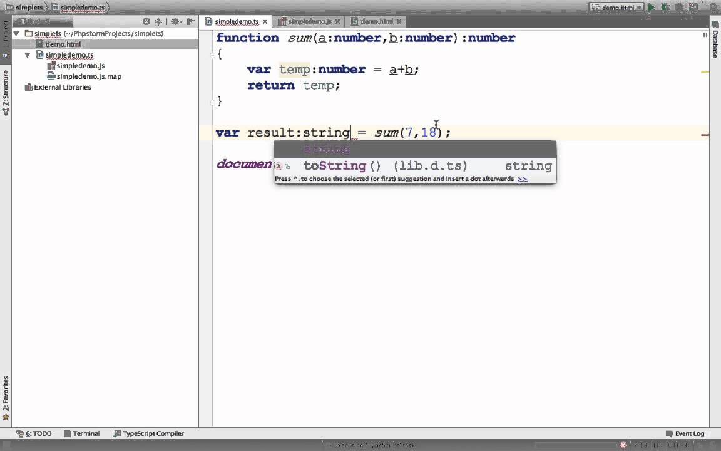Click the yellow warning marker in the right gutter
This screenshot has height=451, width=721.
[705, 72]
